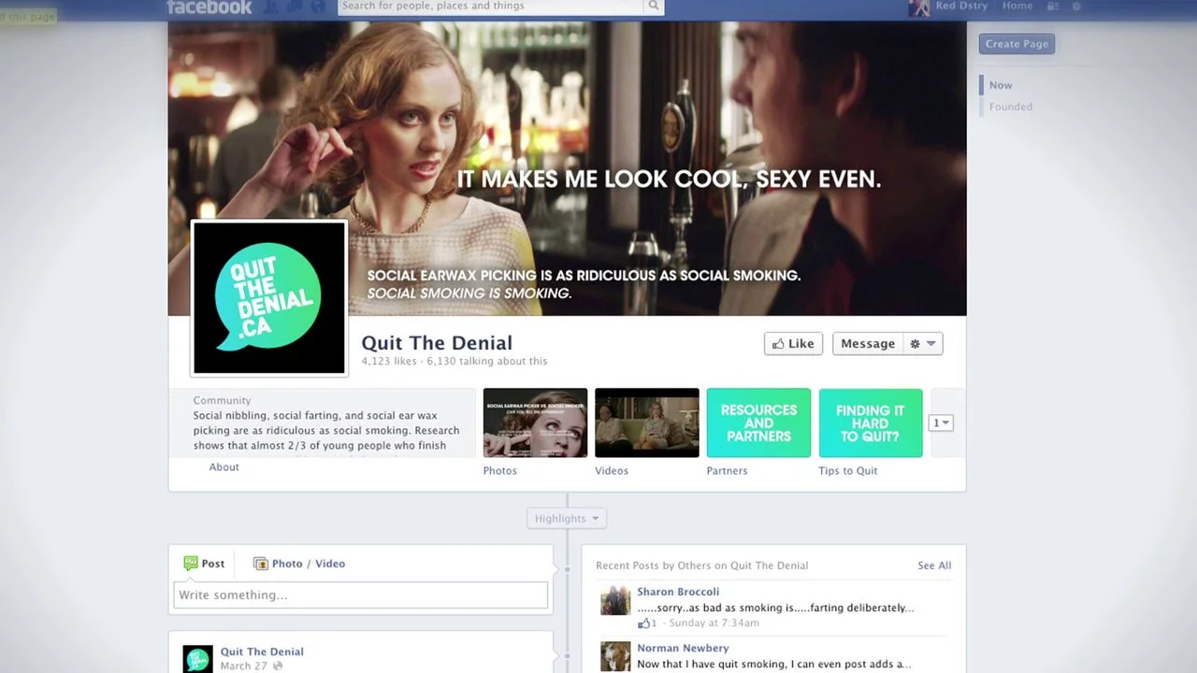1197x673 pixels.
Task: Click the Community category text
Action: coord(222,400)
